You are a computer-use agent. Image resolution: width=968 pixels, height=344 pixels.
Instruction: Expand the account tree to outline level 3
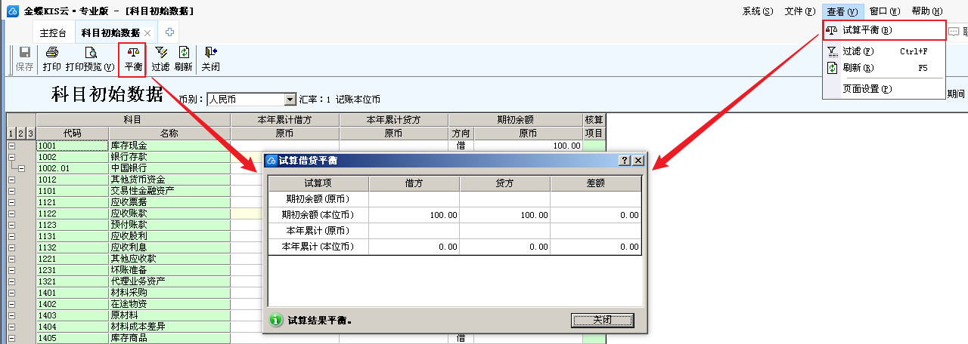(30, 134)
